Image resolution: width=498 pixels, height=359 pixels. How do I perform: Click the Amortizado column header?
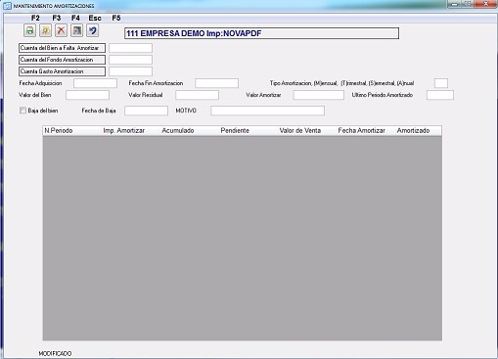(x=419, y=130)
